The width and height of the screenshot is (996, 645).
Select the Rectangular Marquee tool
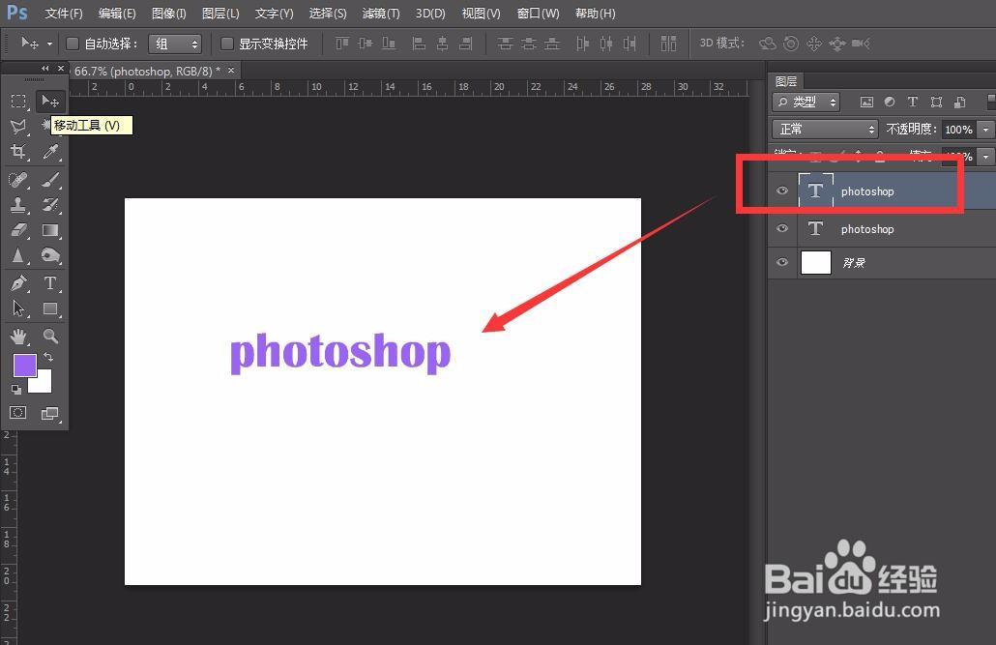pos(18,101)
